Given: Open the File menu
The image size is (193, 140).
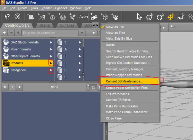Looking at the screenshot, I should 4,8.
